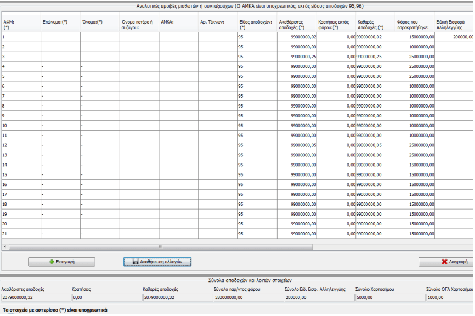Click row 4 withheld tax cell 25000000,00
The width and height of the screenshot is (475, 316).
(x=415, y=66)
